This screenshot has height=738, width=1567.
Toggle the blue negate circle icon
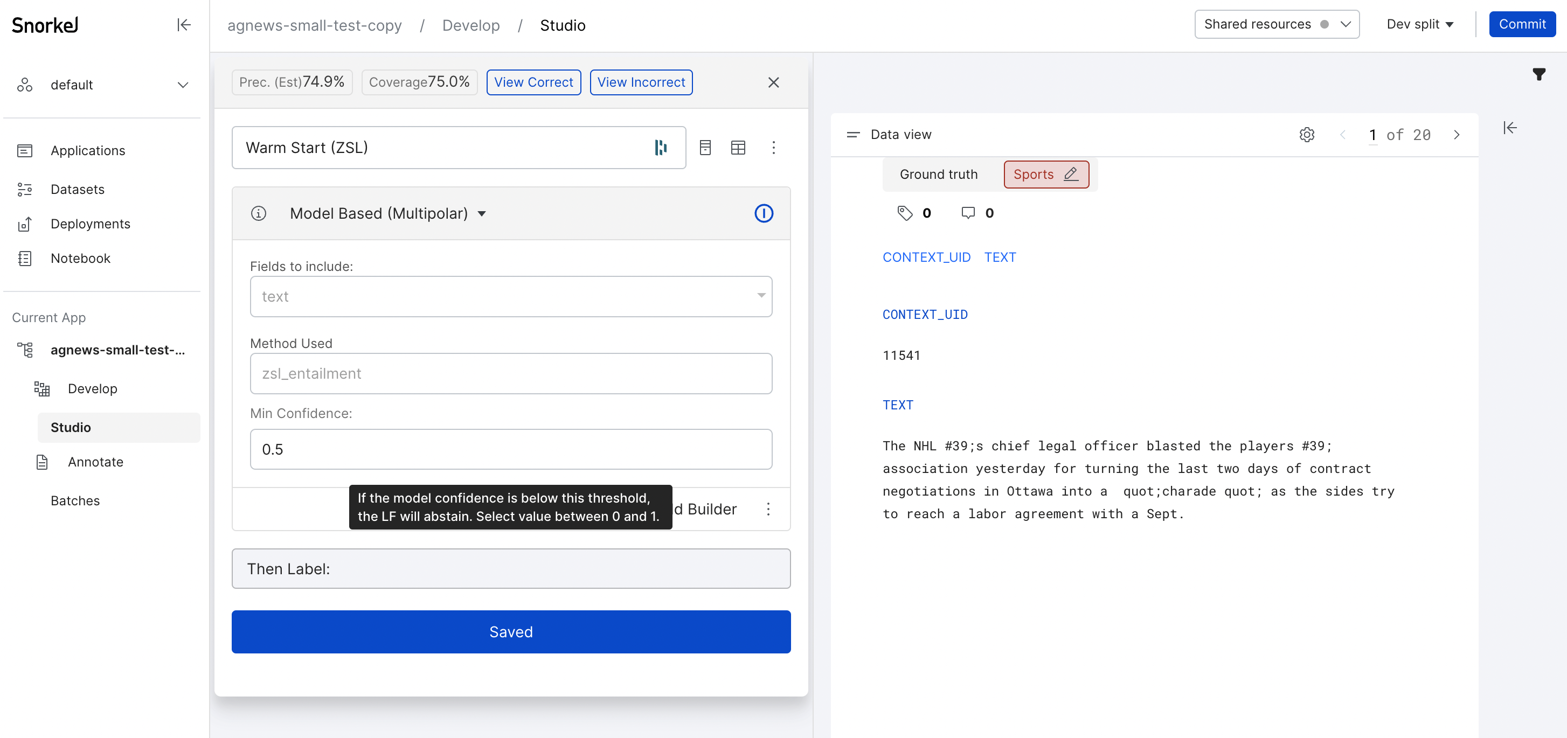point(764,213)
